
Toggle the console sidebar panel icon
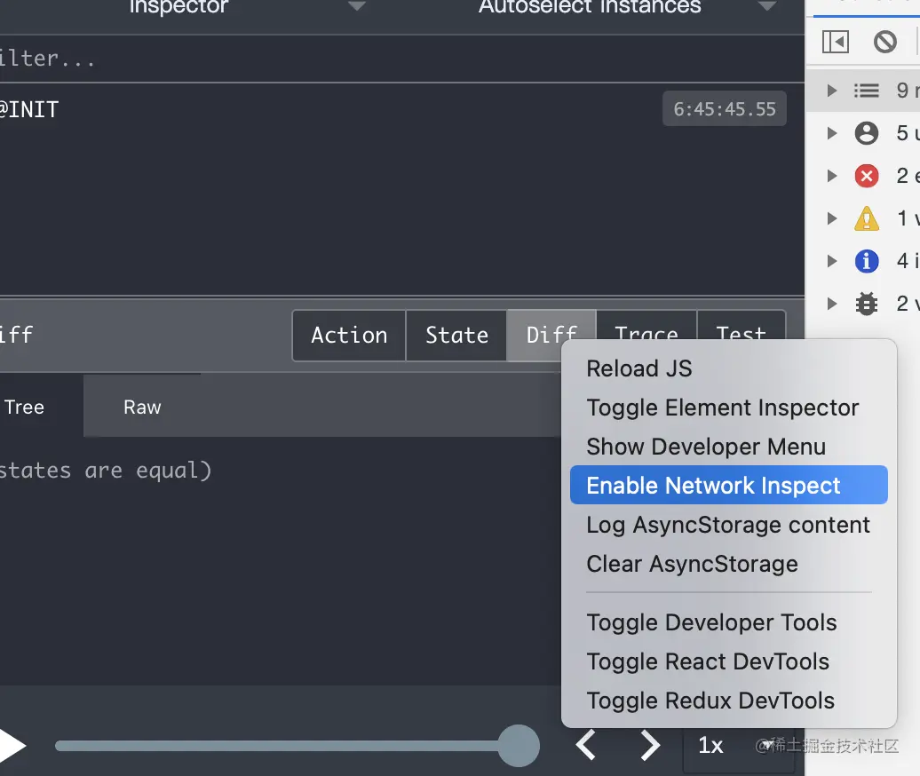[835, 42]
